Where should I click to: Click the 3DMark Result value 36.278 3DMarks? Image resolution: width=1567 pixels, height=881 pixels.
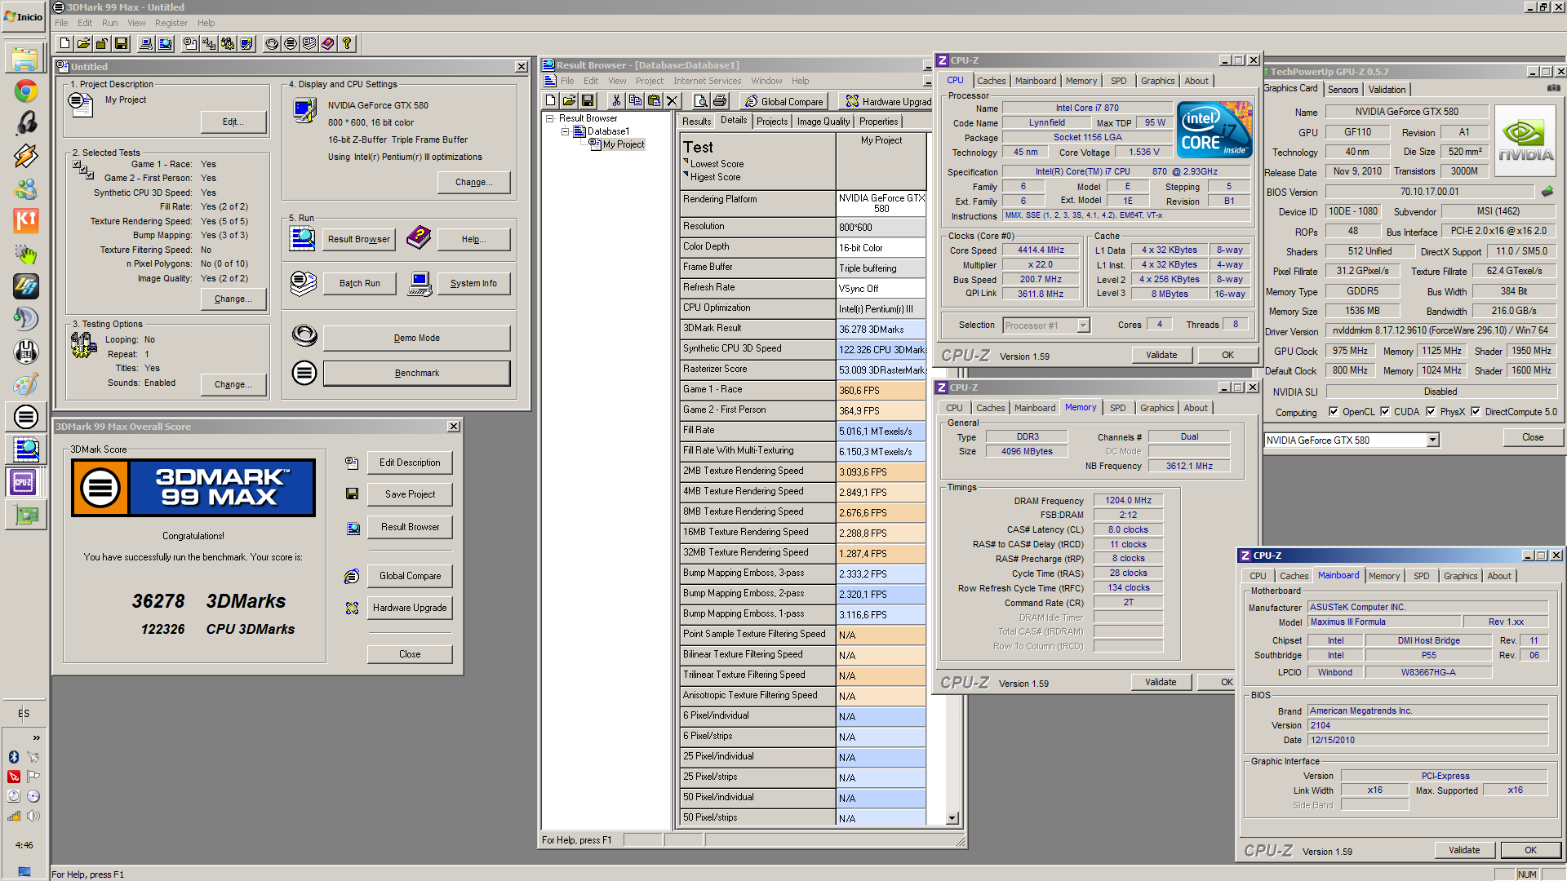pos(881,330)
